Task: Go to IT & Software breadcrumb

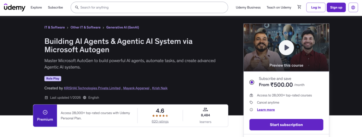Action: (54, 27)
